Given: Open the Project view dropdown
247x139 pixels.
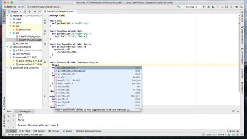Looking at the screenshot, I should [15, 12].
